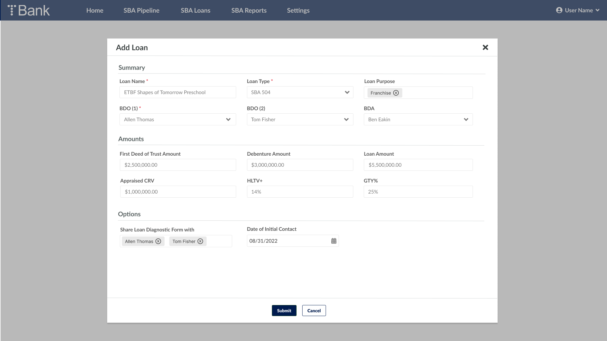Focus the Appraised CRV input
Viewport: 607px width, 341px height.
pos(178,192)
